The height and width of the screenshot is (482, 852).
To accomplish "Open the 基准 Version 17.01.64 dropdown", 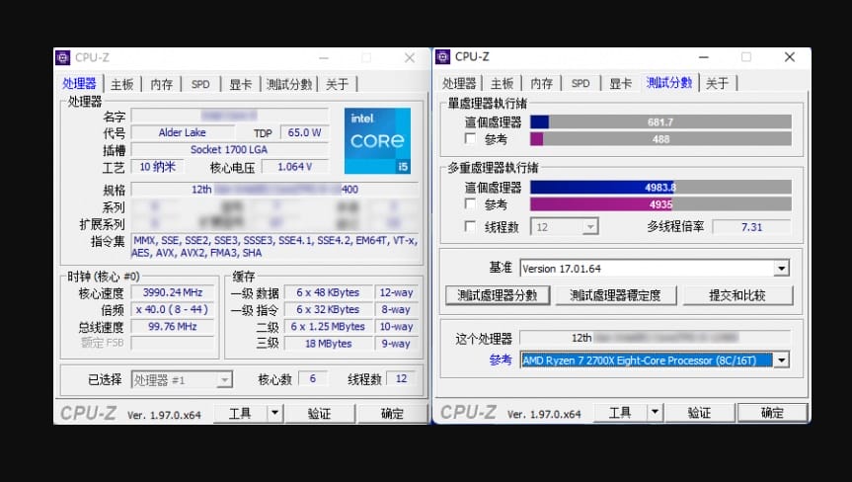I will tap(781, 269).
